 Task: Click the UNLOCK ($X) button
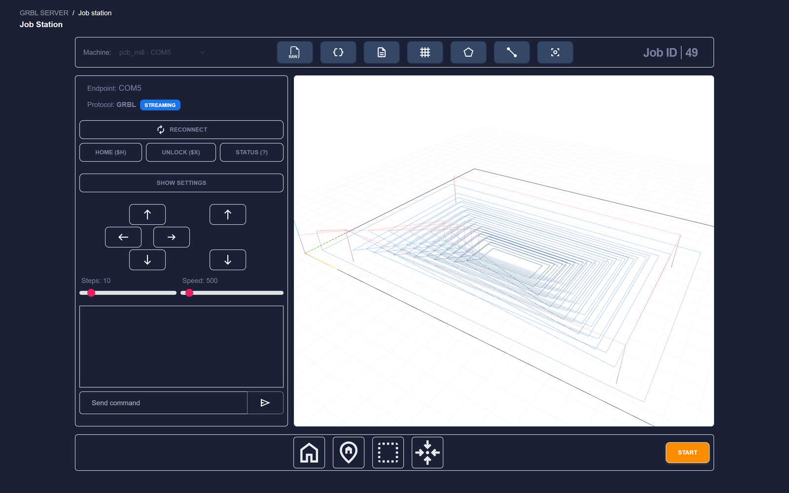[x=181, y=152]
